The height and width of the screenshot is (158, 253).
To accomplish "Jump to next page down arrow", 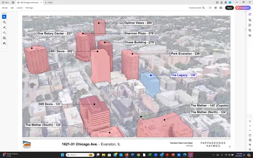I will pyautogui.click(x=250, y=130).
